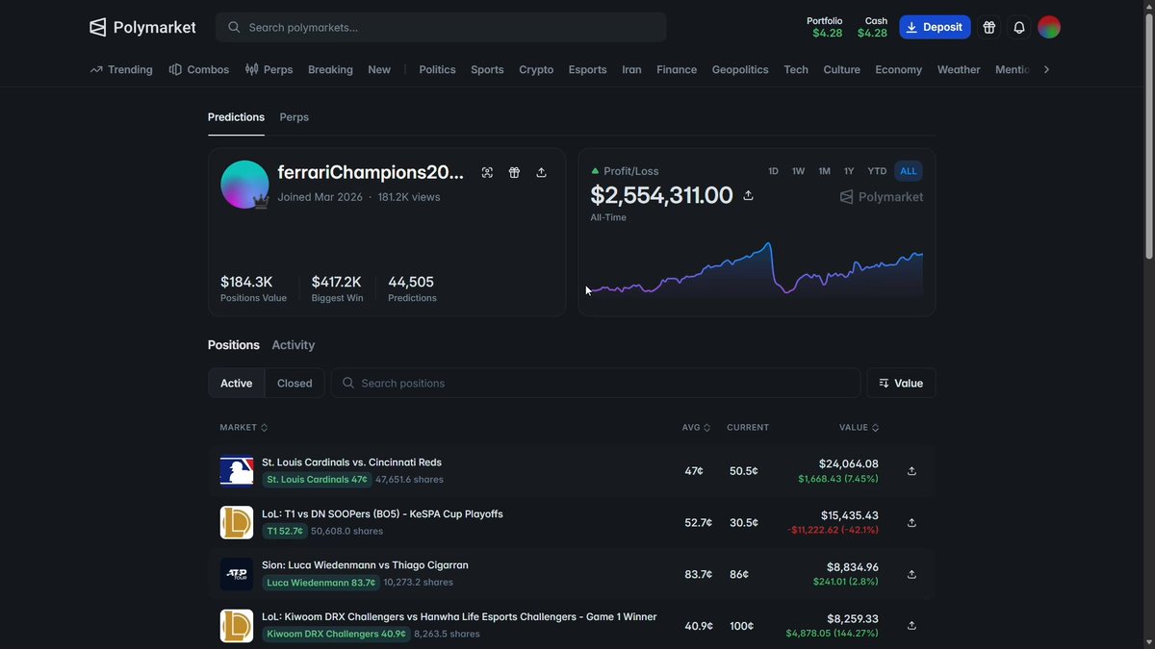Image resolution: width=1155 pixels, height=649 pixels.
Task: Share the ferrariChampions profile via upload icon
Action: coord(541,172)
